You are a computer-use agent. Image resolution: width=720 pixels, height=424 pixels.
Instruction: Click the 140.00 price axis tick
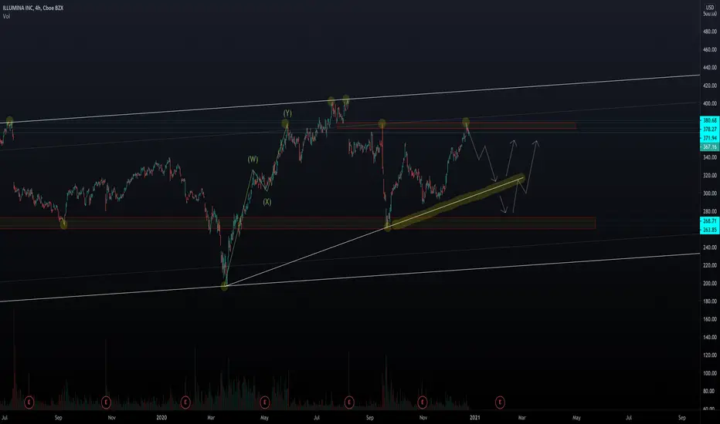[710, 337]
